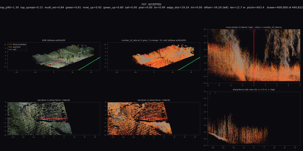
Task: Click the number_of_returns oblique plot title
Action: coord(154,41)
